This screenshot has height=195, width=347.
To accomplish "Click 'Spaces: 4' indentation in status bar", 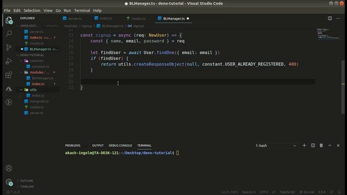I will point(248,192).
